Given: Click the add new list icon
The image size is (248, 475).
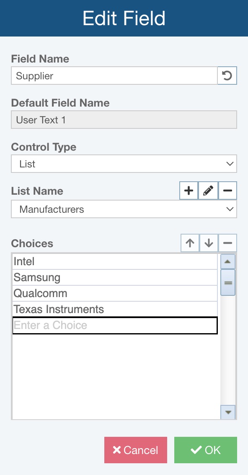Looking at the screenshot, I should (189, 191).
